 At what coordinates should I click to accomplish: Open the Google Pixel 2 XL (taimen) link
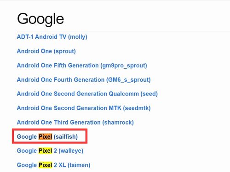(53, 165)
